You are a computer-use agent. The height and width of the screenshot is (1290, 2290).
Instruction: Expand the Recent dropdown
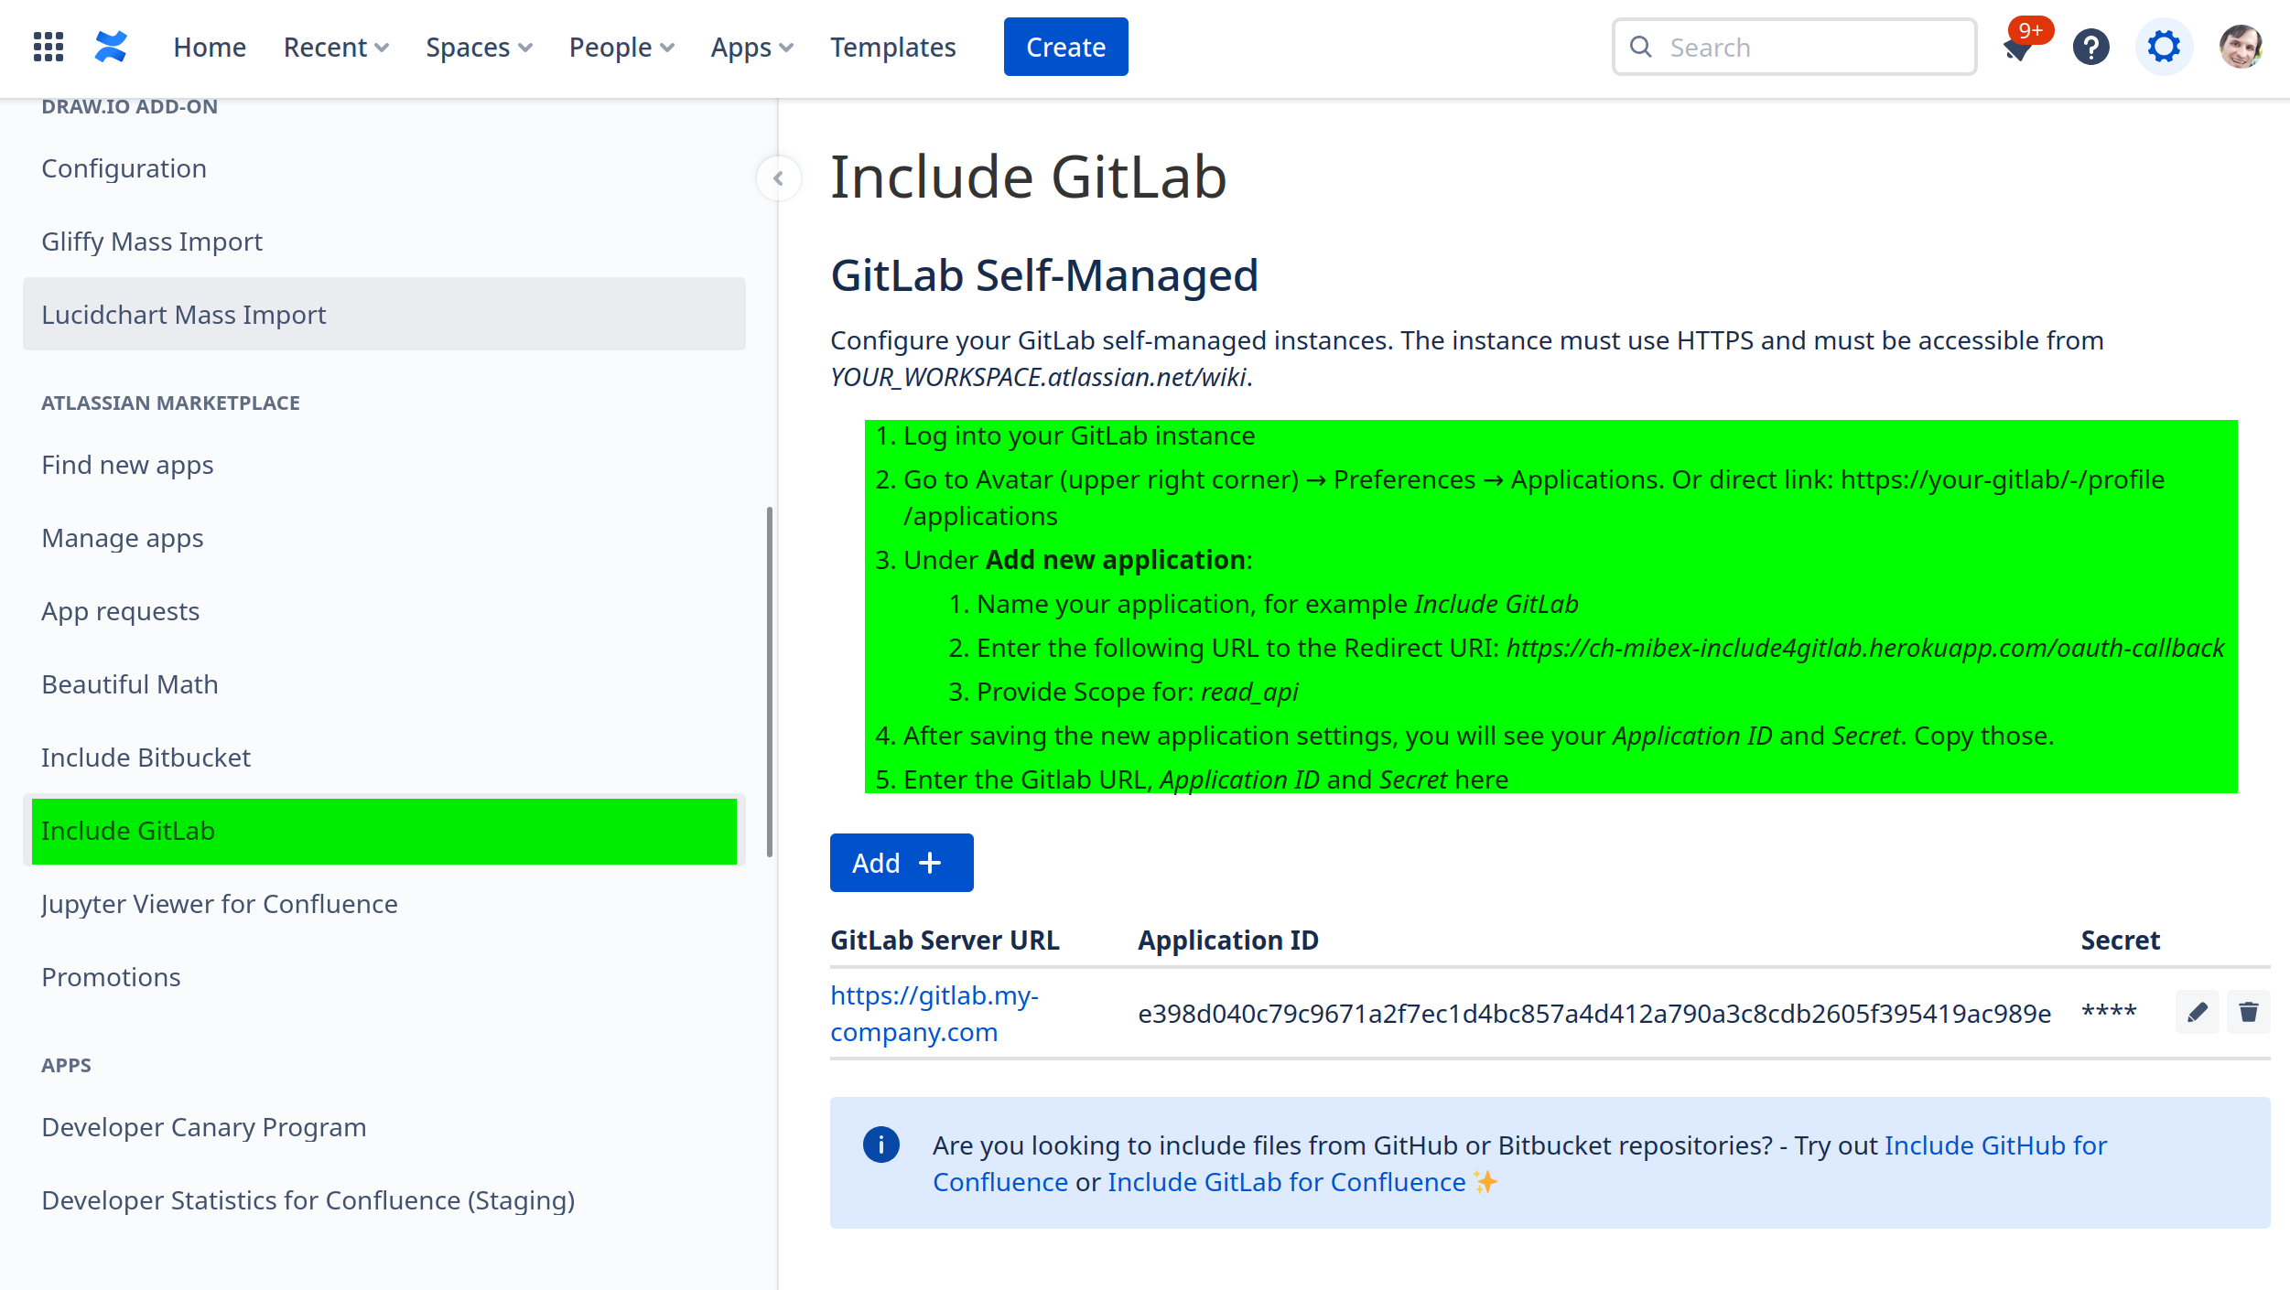coord(336,47)
